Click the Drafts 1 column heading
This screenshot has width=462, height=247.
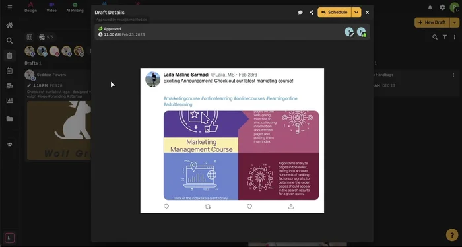tap(33, 63)
